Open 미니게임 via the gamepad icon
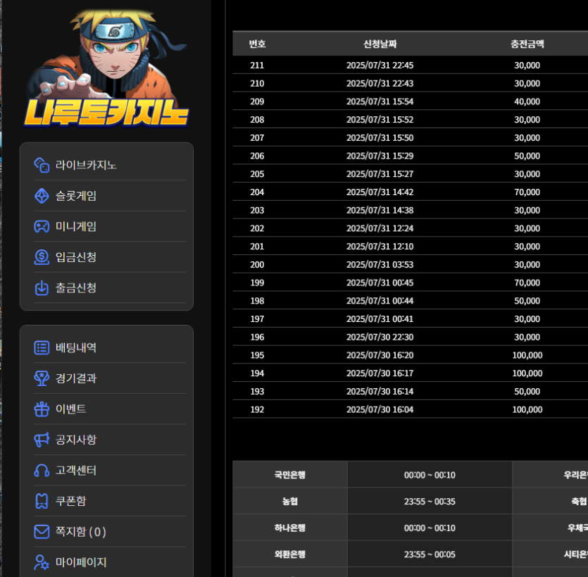Viewport: 588px width, 577px height. [42, 226]
